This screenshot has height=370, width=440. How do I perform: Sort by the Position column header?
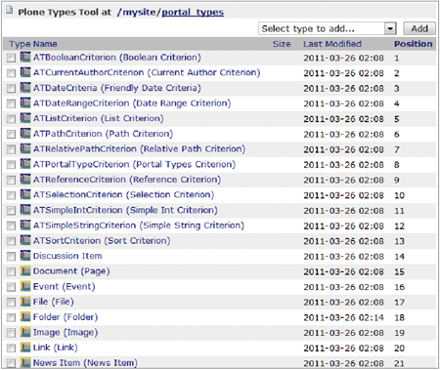tap(414, 44)
